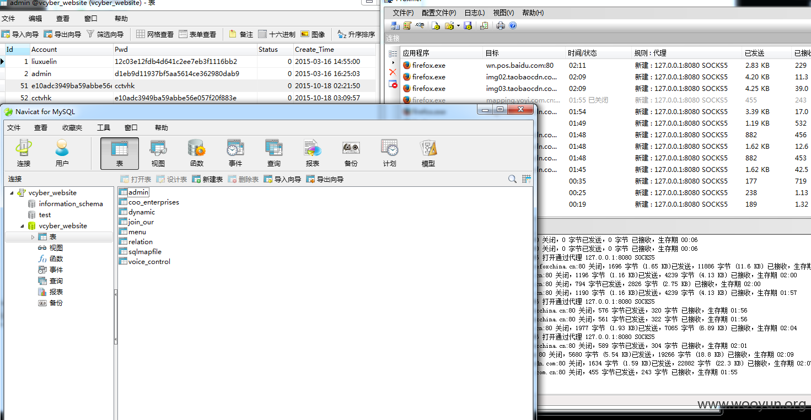Select information_schema database in tree

click(66, 204)
